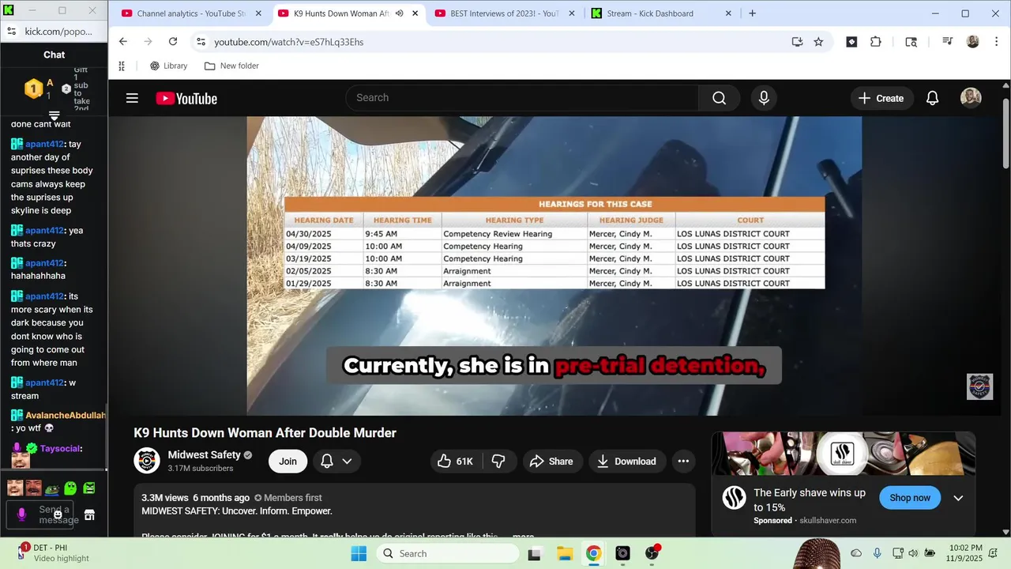Open File Explorer from the taskbar
1011x569 pixels.
pyautogui.click(x=564, y=553)
